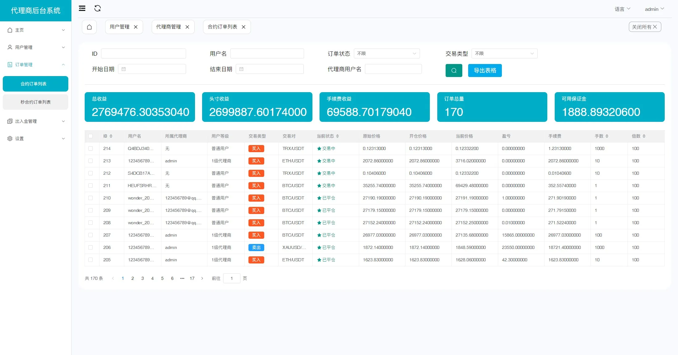This screenshot has width=678, height=355.
Task: Collapse the sidebar with the hamburger icon
Action: pyautogui.click(x=82, y=8)
